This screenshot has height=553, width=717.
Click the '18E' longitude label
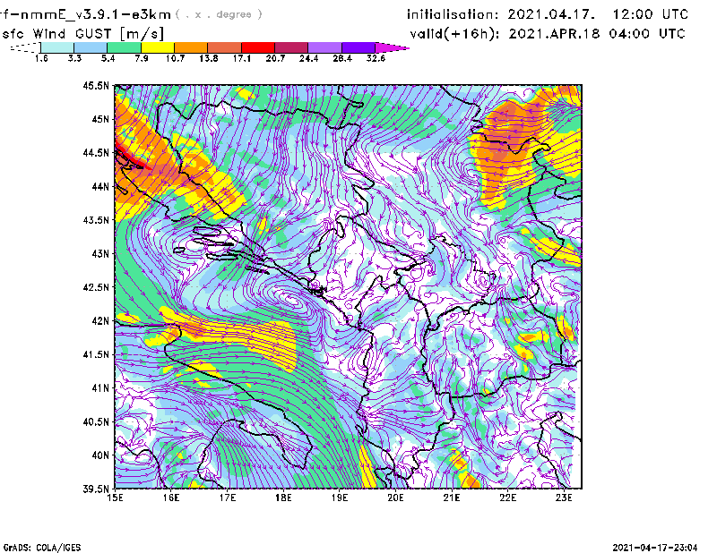pyautogui.click(x=283, y=498)
